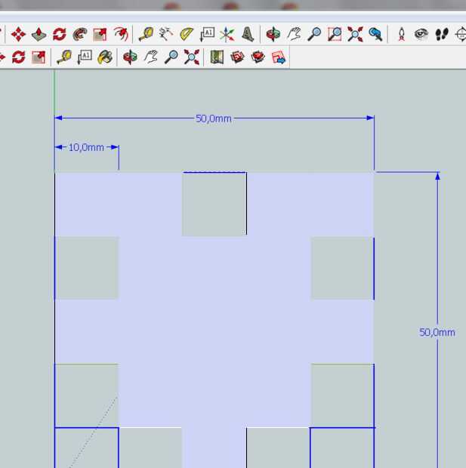Select the Position Camera tool
Viewport: 466px width, 468px height.
pyautogui.click(x=402, y=34)
